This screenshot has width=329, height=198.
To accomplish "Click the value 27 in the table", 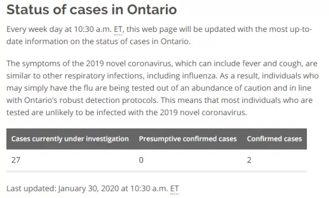I will [16, 160].
